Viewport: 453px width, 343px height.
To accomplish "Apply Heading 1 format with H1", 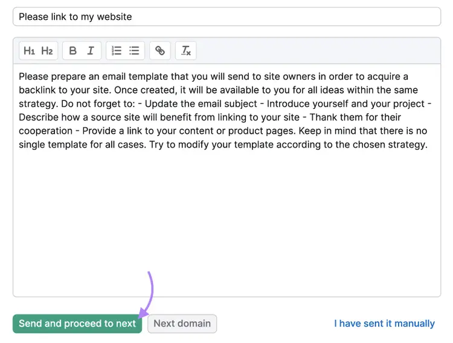I will [x=29, y=51].
